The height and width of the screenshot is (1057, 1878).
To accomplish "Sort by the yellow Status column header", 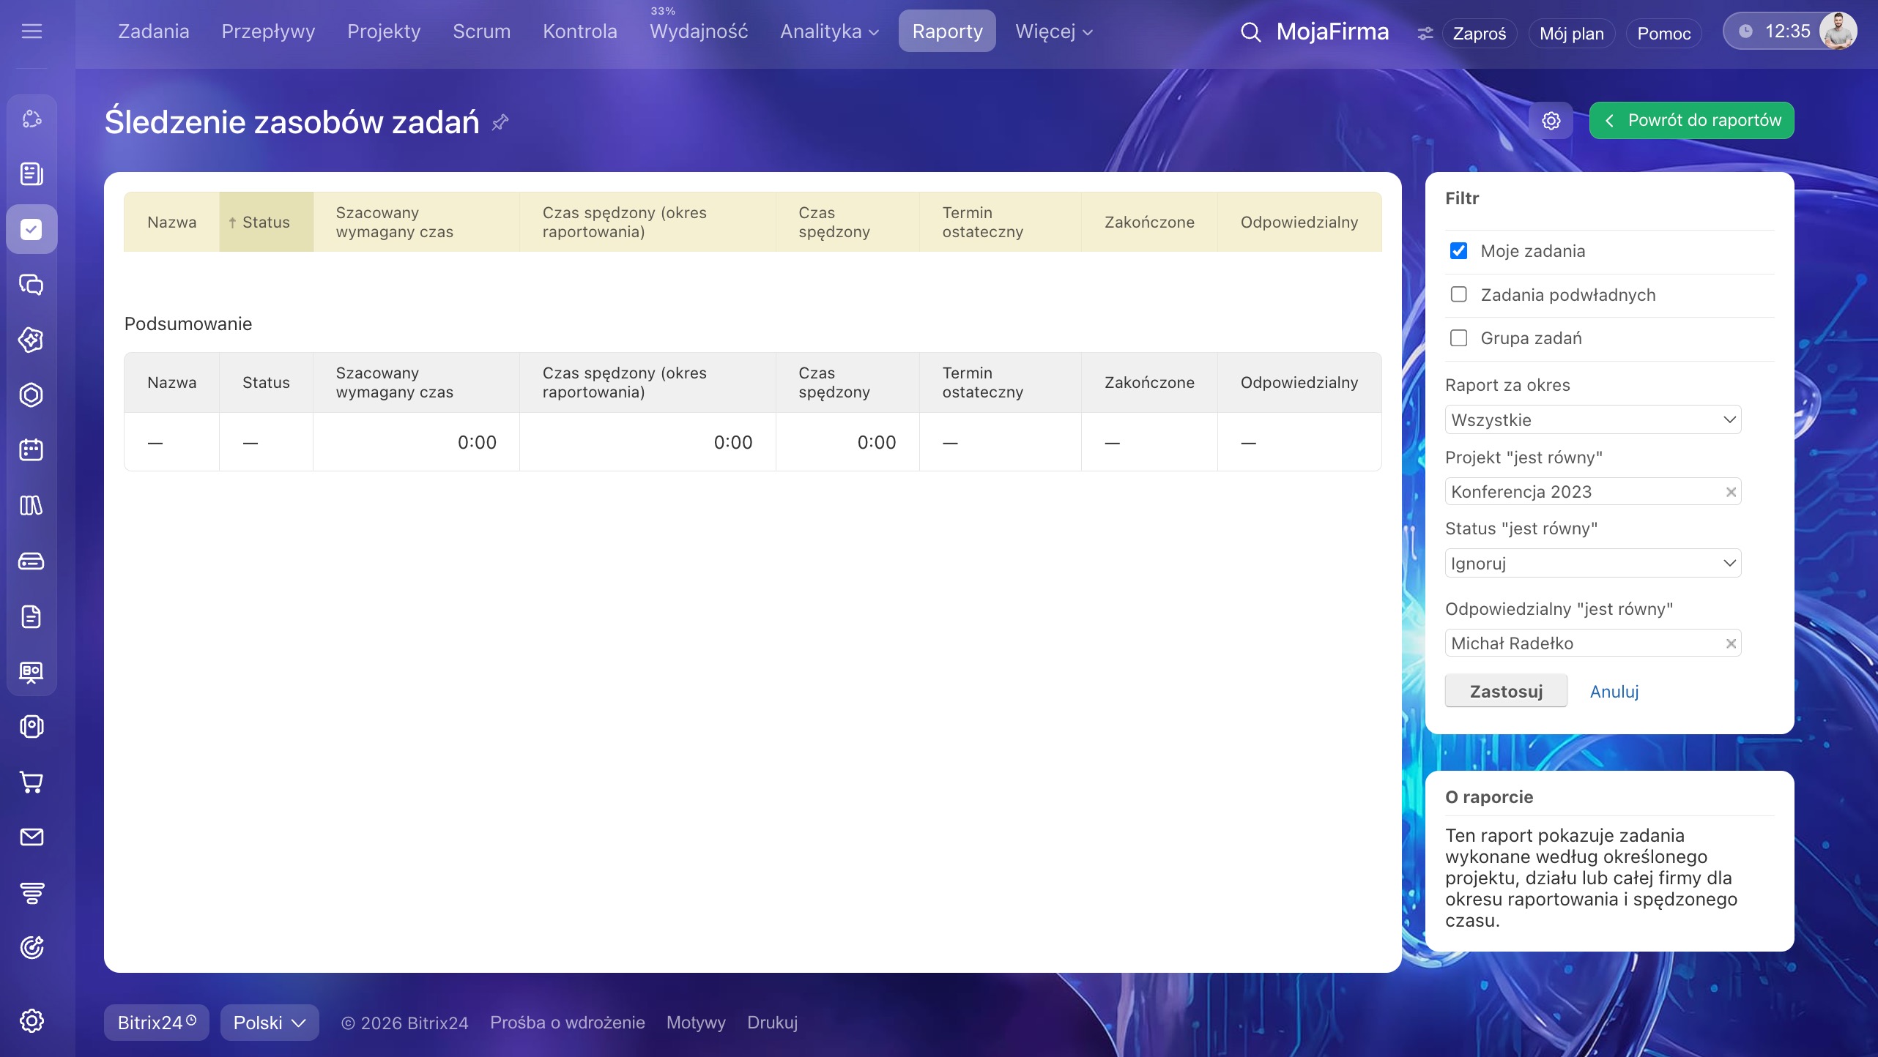I will coord(266,222).
